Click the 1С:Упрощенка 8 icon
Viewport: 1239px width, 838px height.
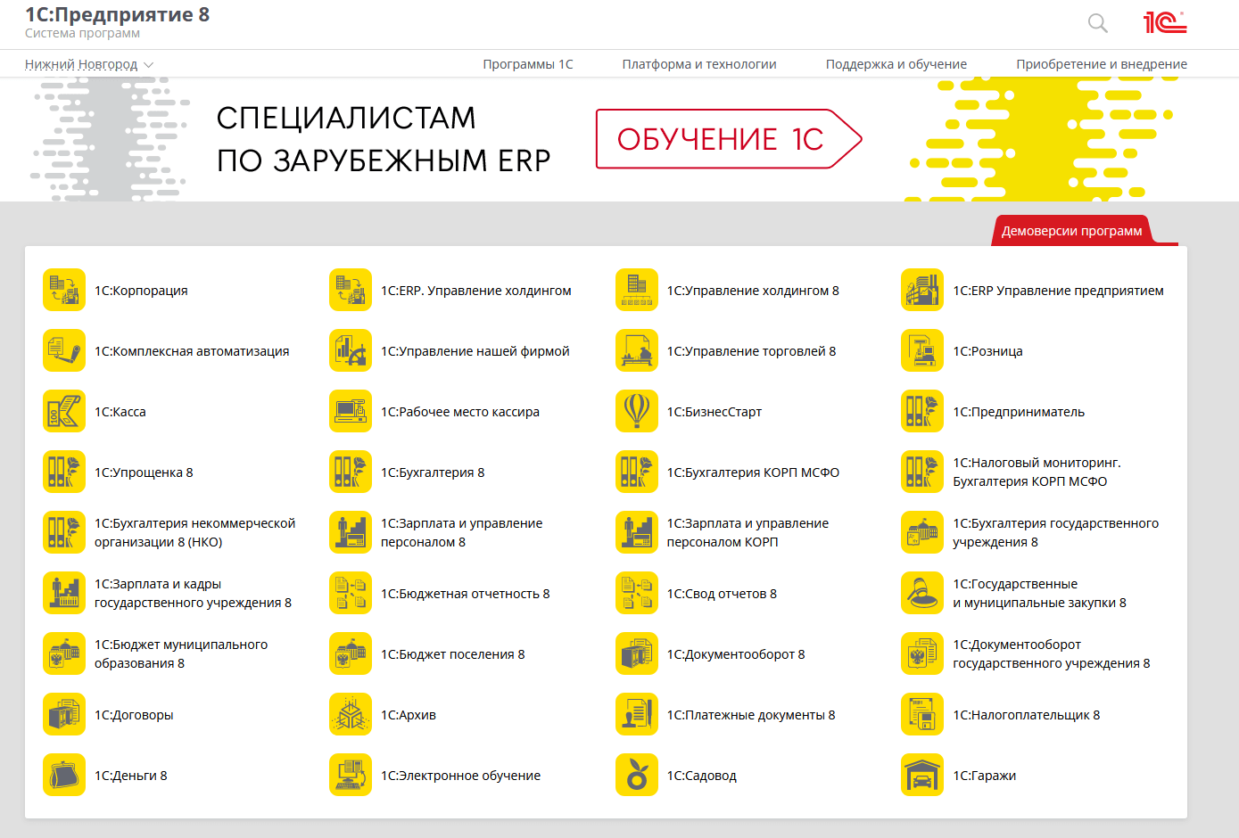(x=64, y=472)
